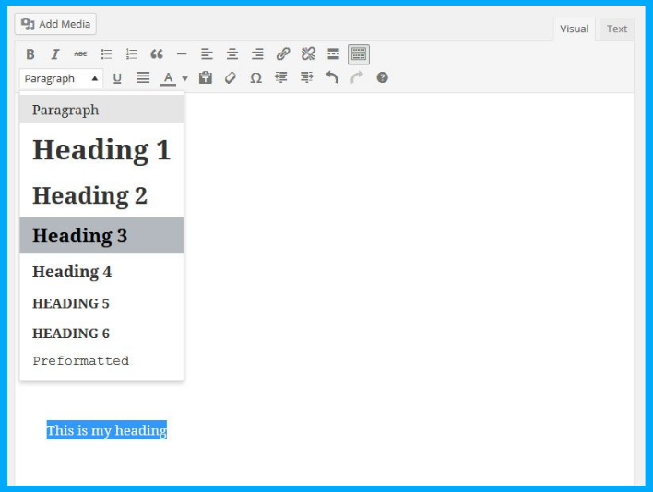Viewport: 653px width, 492px height.
Task: Open the Paragraph format dropdown
Action: [61, 78]
